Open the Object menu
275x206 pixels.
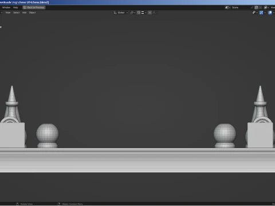(x=32, y=13)
